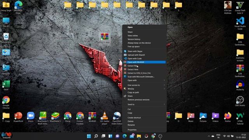Select the Audacity desktop shortcut
Image resolution: width=249 pixels, height=140 pixels.
tap(240, 86)
